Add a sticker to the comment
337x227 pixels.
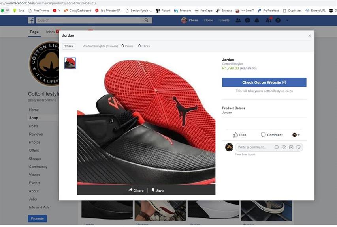coord(299,147)
